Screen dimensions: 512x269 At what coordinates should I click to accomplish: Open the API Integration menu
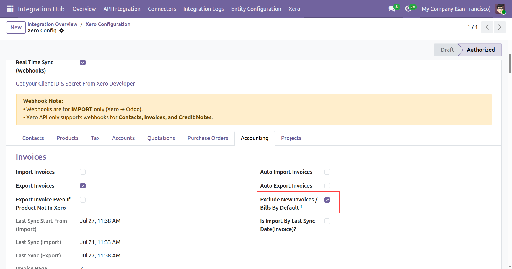click(x=122, y=9)
